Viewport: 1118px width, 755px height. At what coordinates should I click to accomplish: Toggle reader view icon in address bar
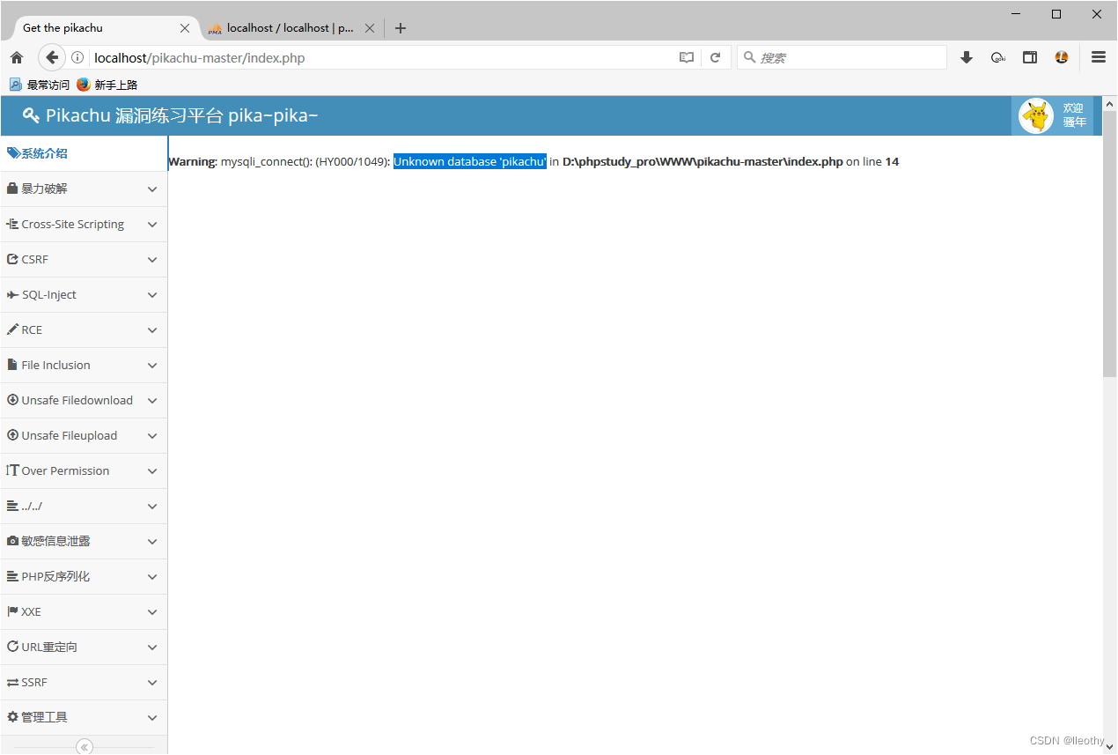pos(687,58)
